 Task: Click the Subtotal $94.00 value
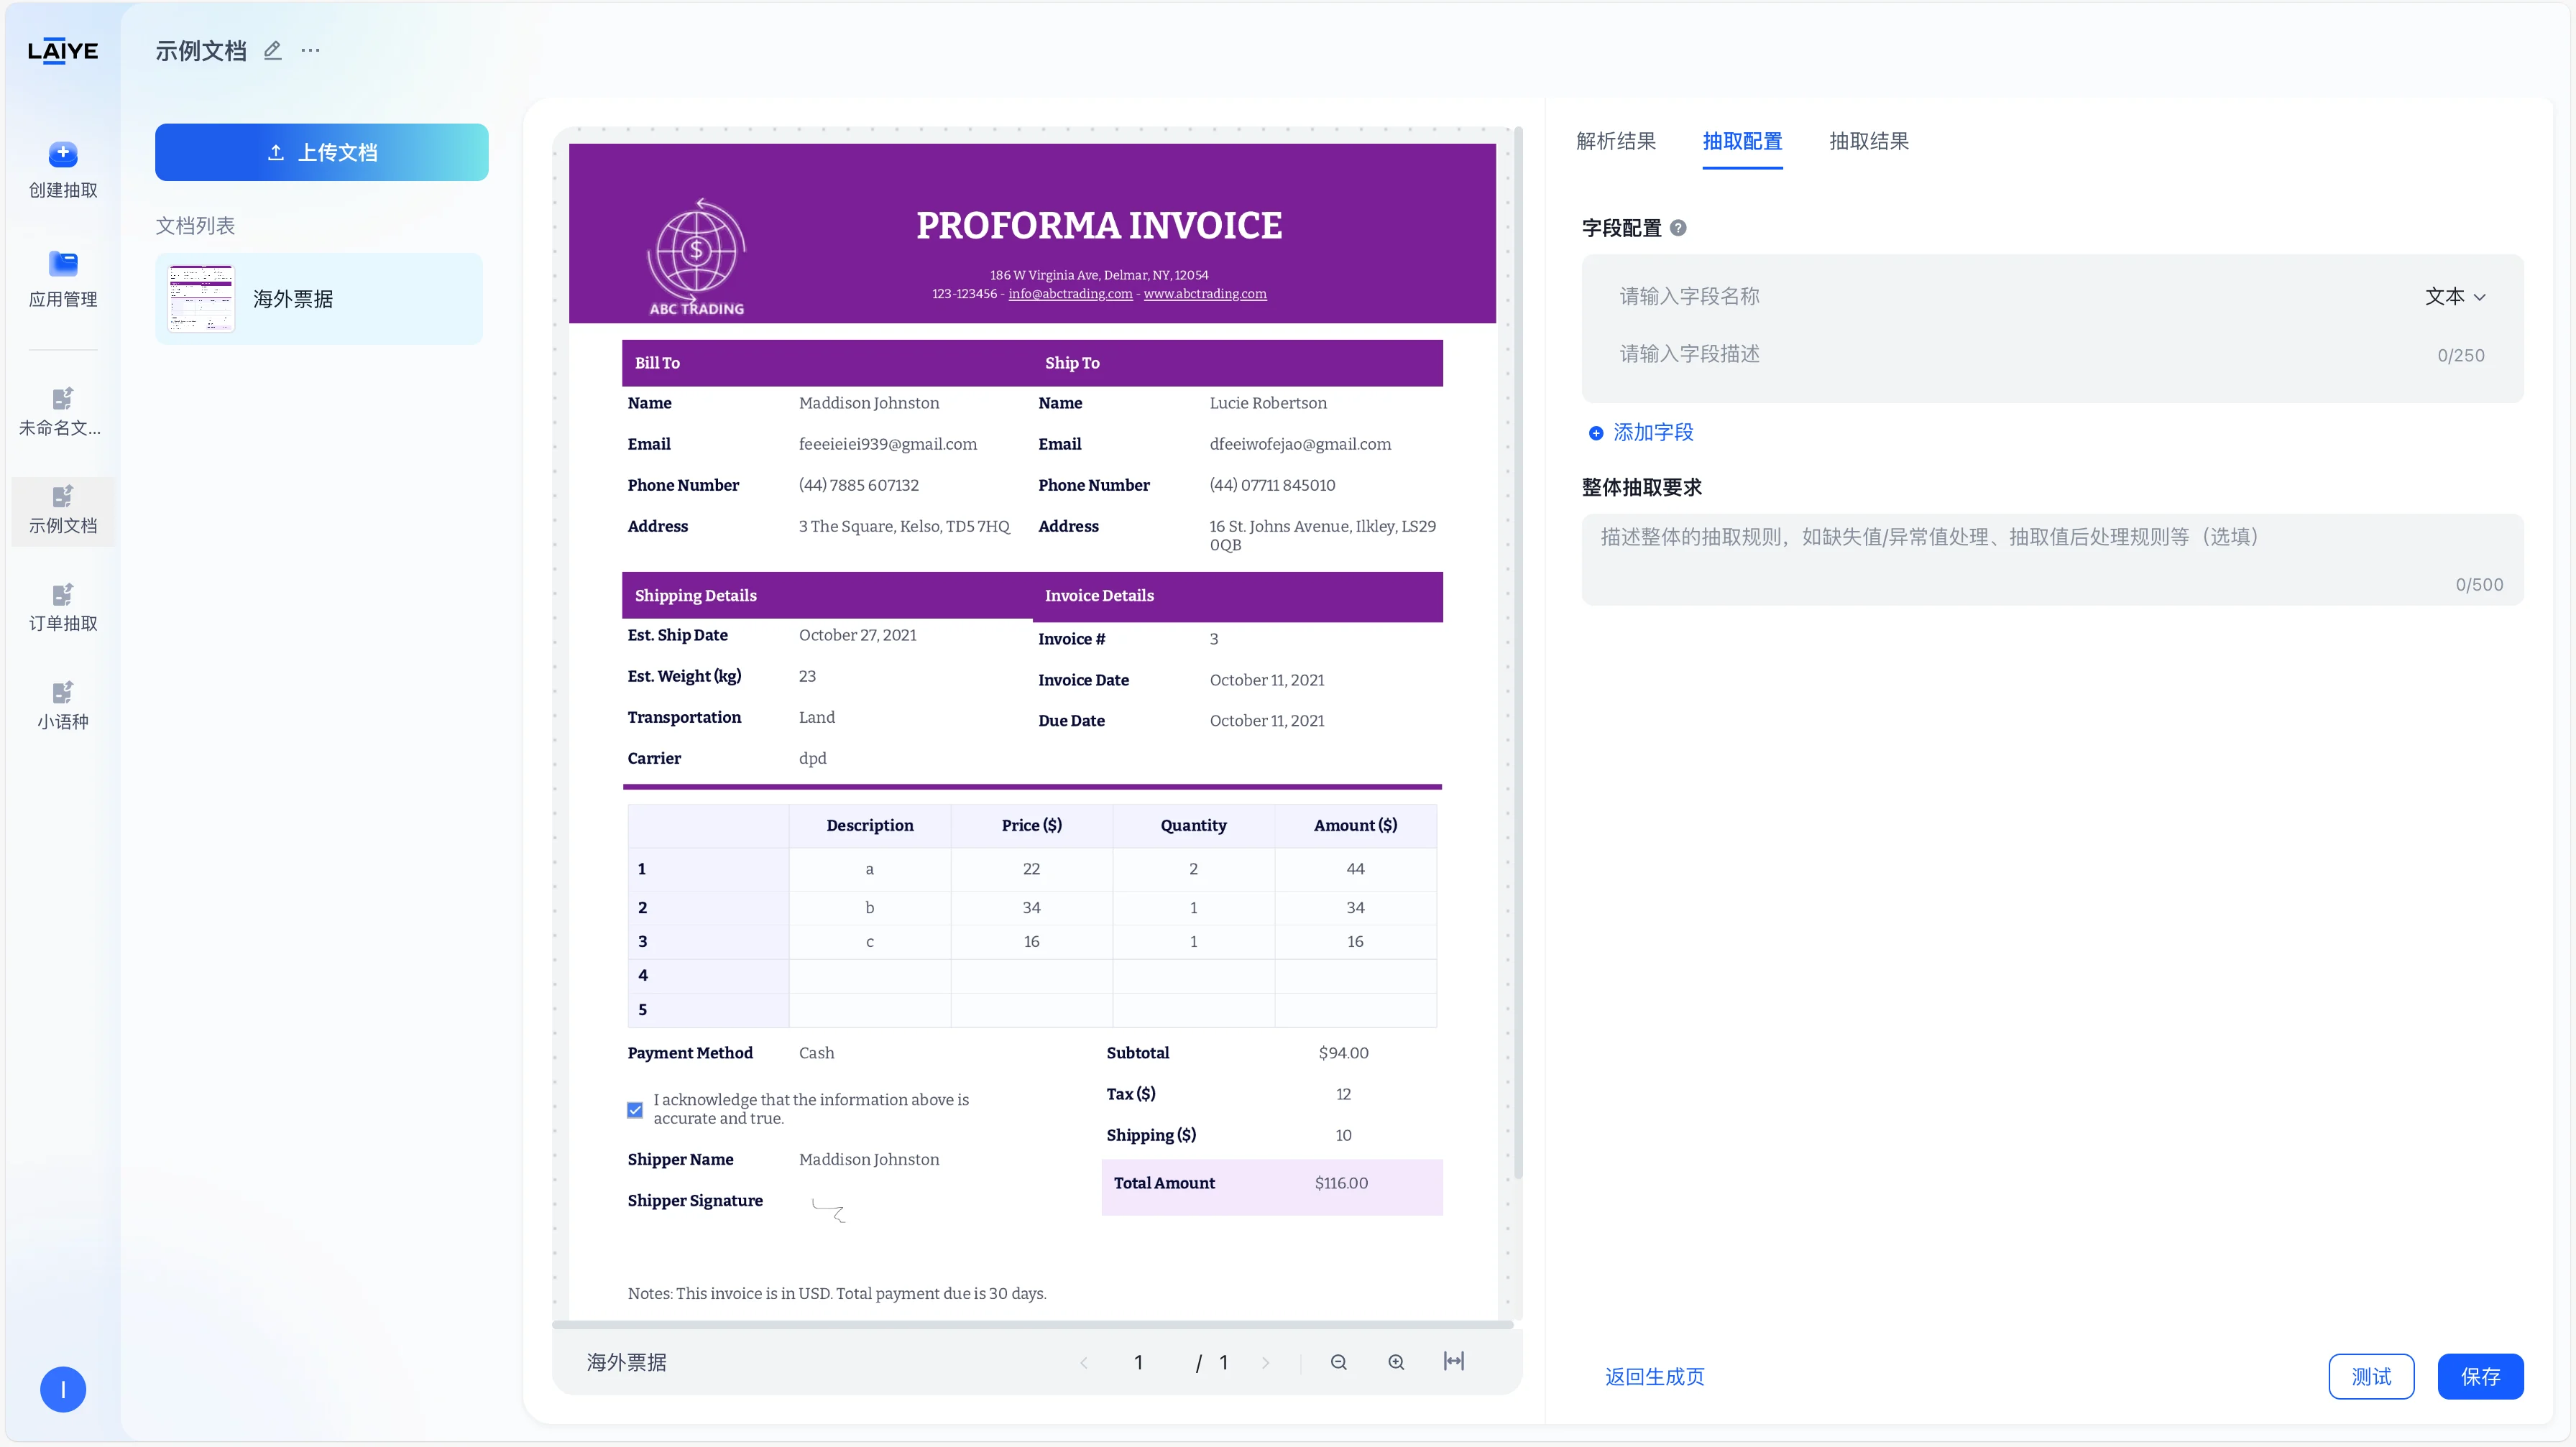pos(1343,1053)
